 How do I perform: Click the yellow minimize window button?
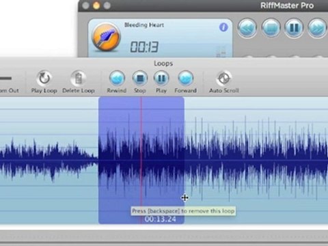click(96, 5)
